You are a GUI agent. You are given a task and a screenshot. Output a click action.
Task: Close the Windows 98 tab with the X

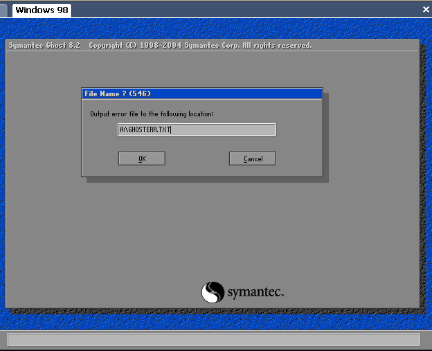pos(426,10)
